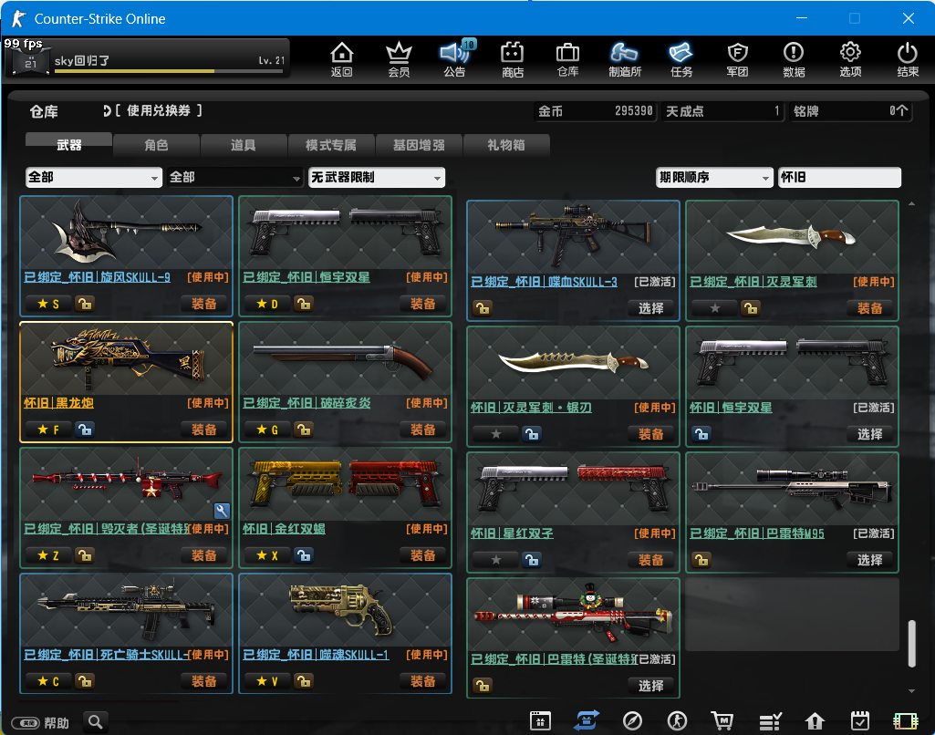Click the experience progress bar under sky回归了
935x735 pixels.
pyautogui.click(x=168, y=71)
